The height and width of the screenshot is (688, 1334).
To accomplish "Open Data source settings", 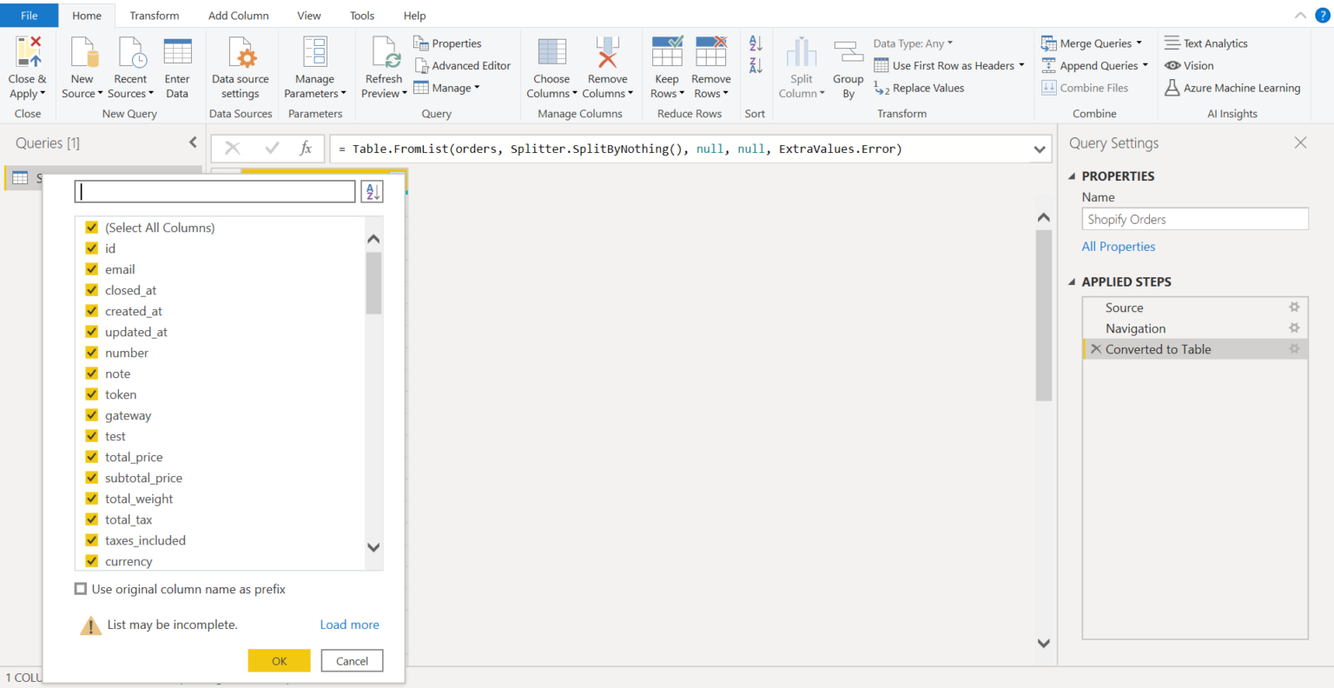I will 240,65.
